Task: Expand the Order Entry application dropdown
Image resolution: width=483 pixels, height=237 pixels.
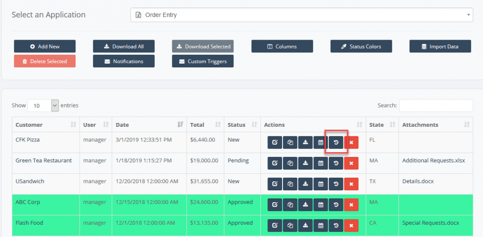Action: pyautogui.click(x=301, y=15)
